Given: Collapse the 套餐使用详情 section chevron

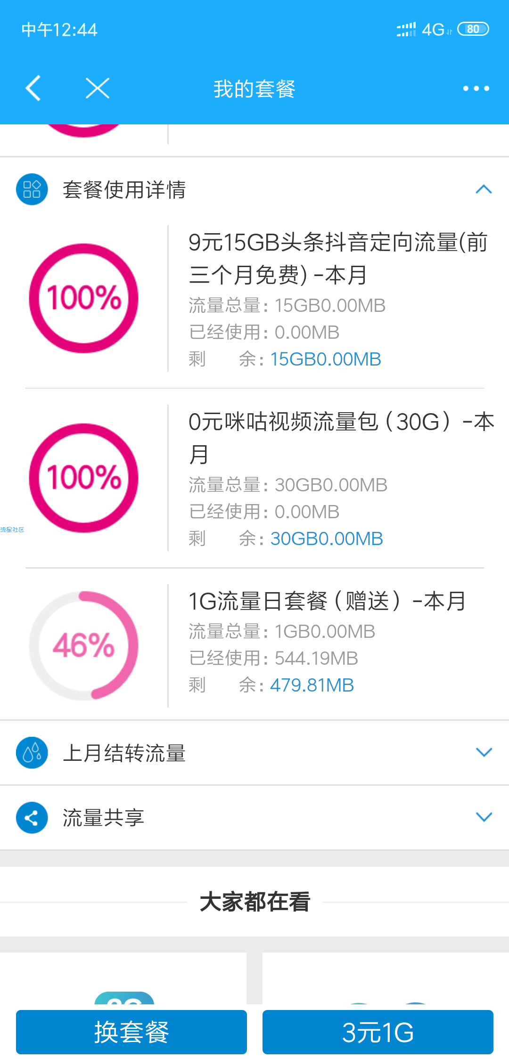Looking at the screenshot, I should [484, 189].
